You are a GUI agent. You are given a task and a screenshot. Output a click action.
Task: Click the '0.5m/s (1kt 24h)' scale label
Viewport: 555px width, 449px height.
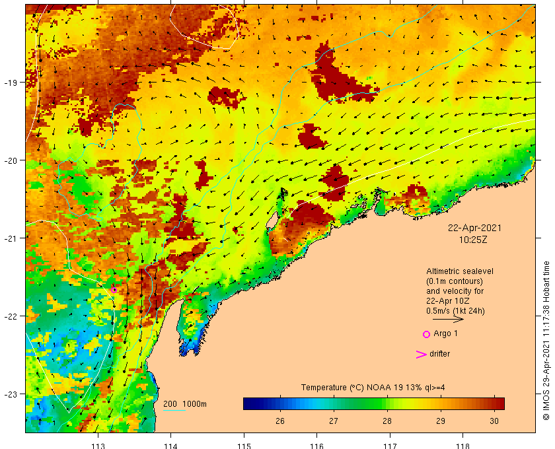point(455,311)
